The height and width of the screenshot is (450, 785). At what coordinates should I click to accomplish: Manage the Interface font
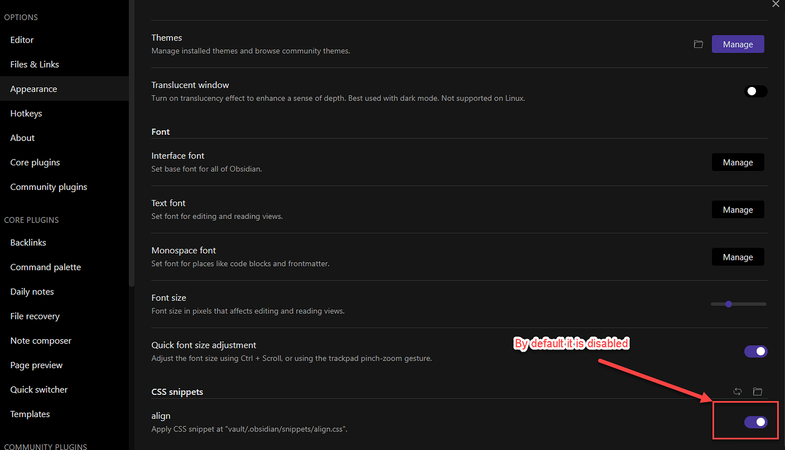click(x=738, y=163)
